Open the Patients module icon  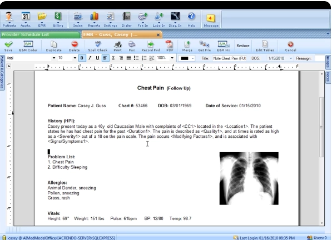[x=9, y=19]
